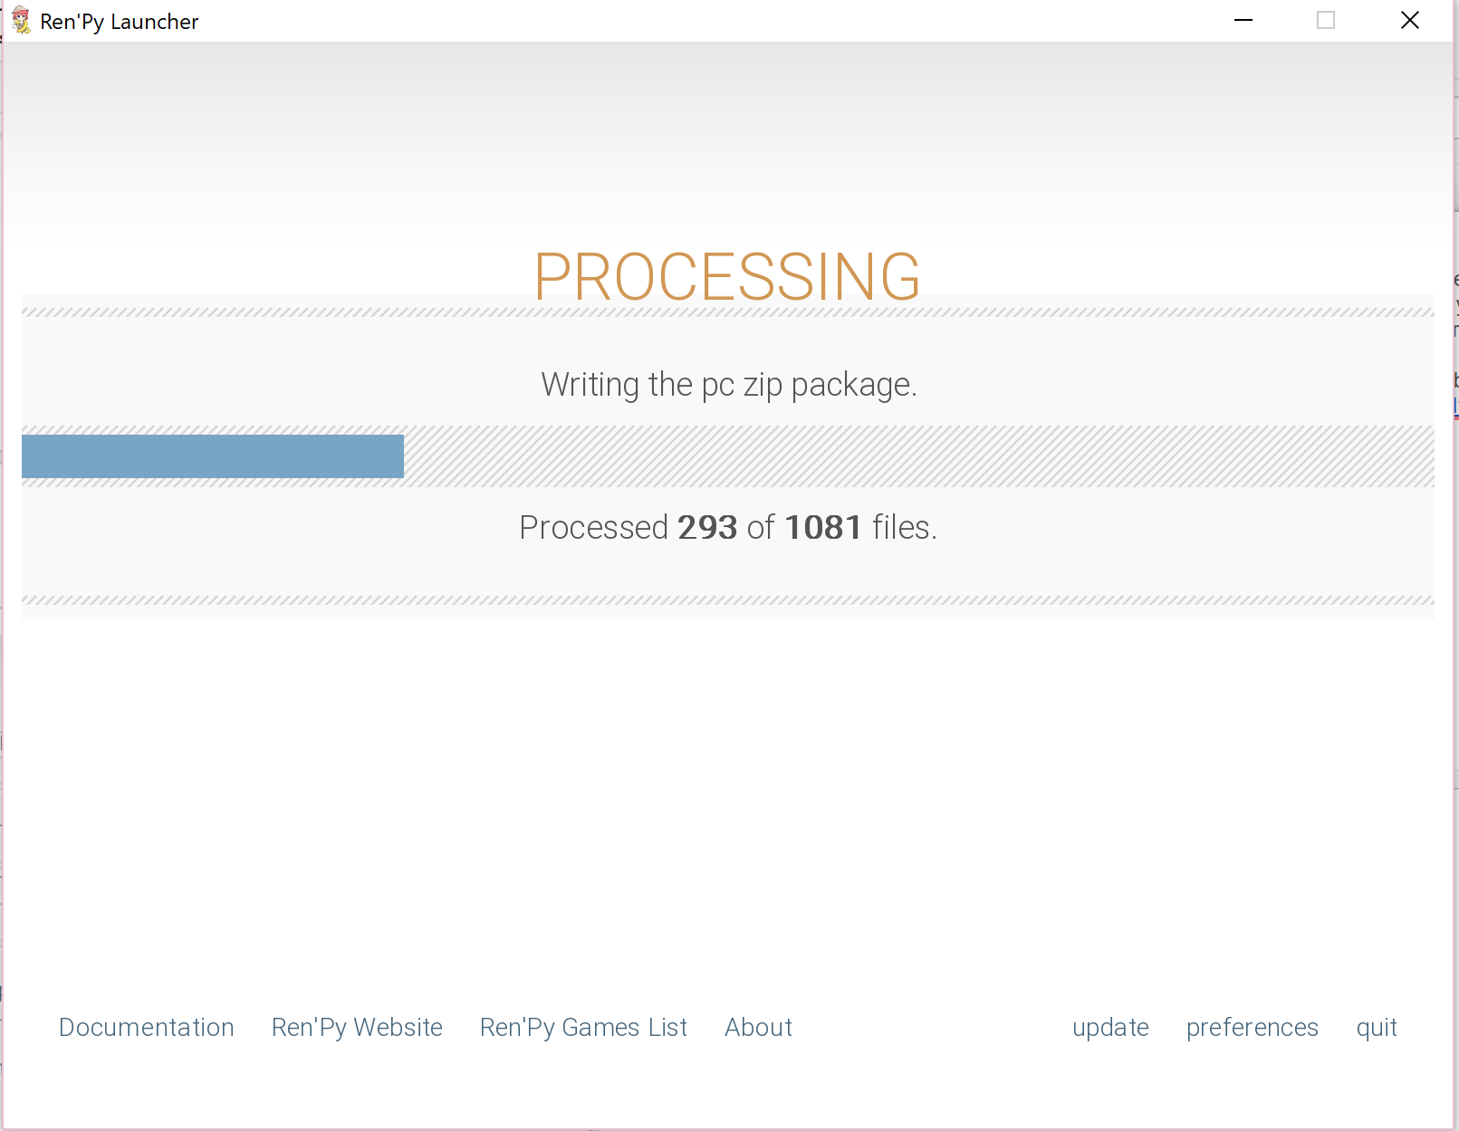
Task: Maximize the Ren'Py Launcher window
Action: click(x=1326, y=19)
